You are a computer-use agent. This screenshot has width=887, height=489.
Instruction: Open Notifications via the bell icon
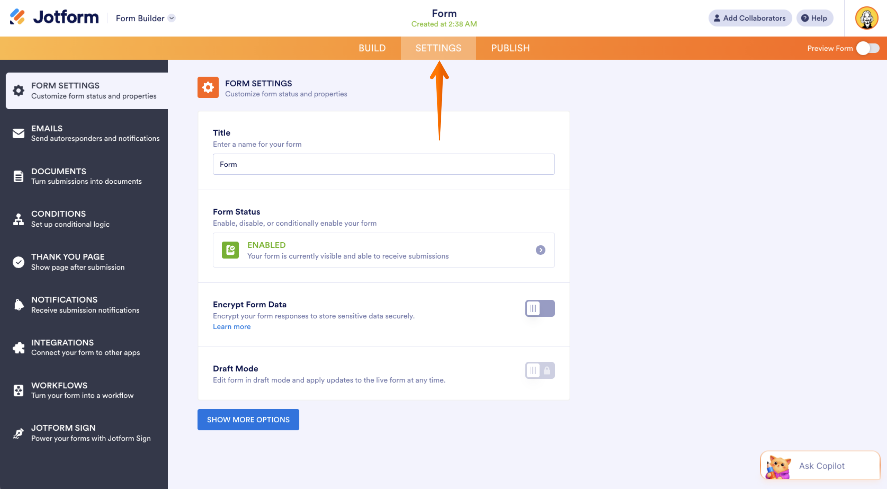tap(18, 304)
